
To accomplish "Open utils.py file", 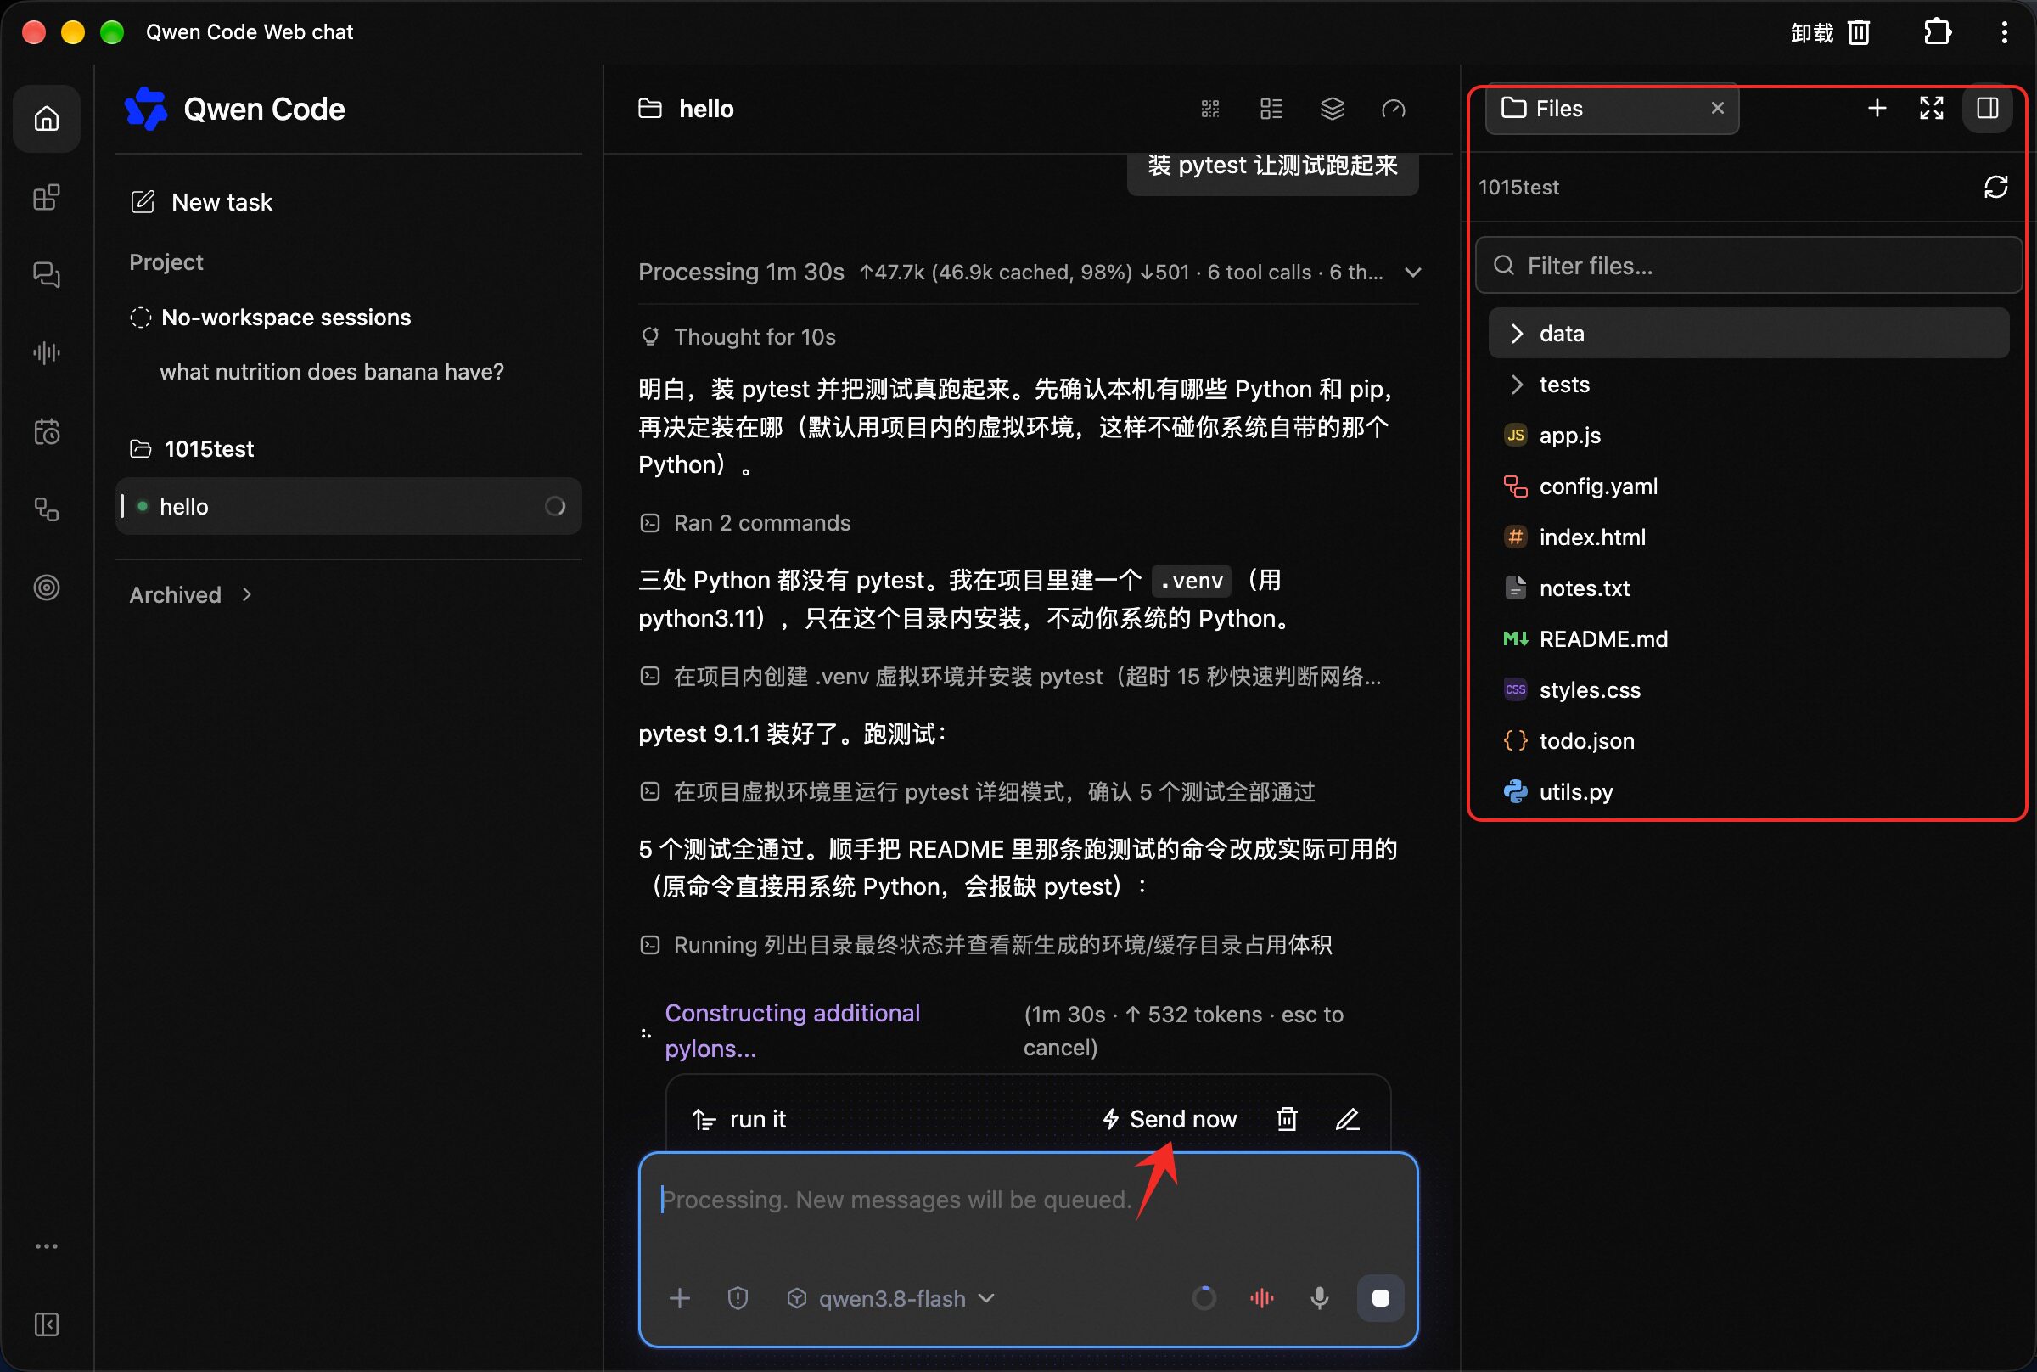I will pos(1748,791).
